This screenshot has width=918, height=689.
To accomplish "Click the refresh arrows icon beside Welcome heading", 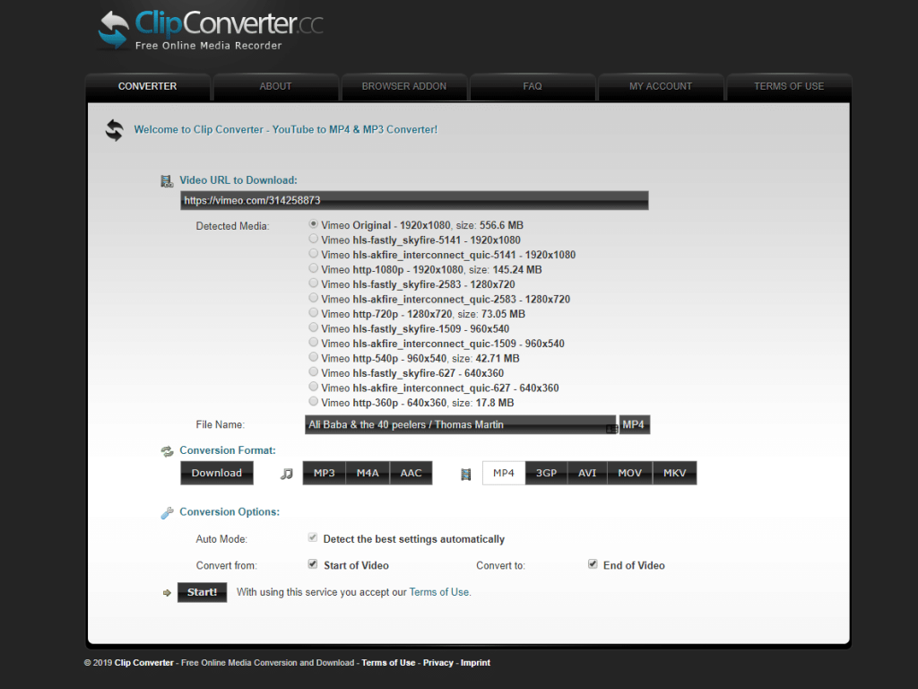I will [115, 130].
